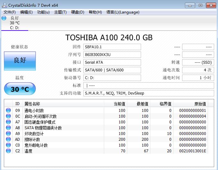Screen dimensions: 218x170
Task: Click the CrystalDiskInfo title bar app icon
Action: click(4, 5)
